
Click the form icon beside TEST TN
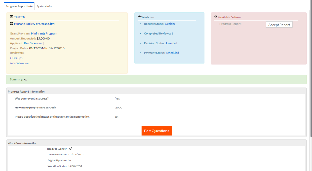point(12,17)
